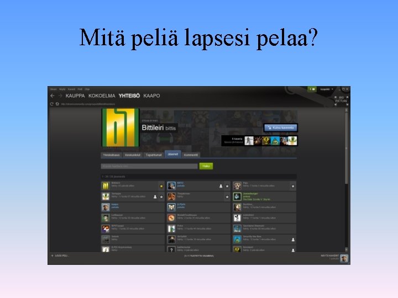398x298 pixels.
Task: Click friend silhouette icon on Smurffy the Bee row
Action: click(x=293, y=240)
